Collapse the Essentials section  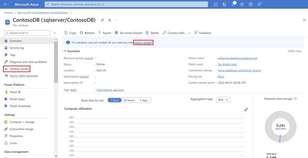tap(72, 51)
